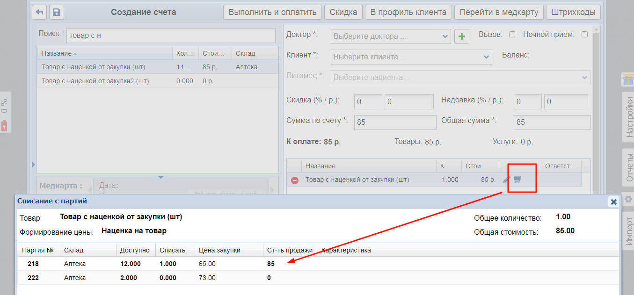The width and height of the screenshot is (634, 295).
Task: Click the Поиск search input field
Action: coord(171,36)
